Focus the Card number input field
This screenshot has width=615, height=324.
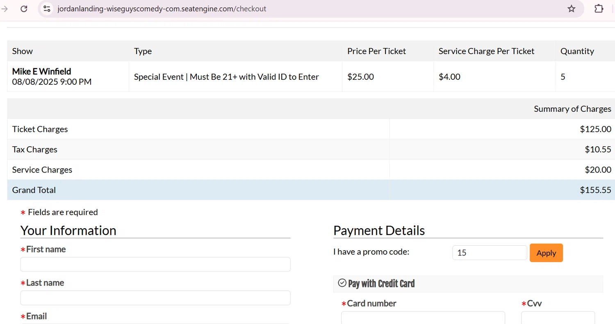[423, 318]
